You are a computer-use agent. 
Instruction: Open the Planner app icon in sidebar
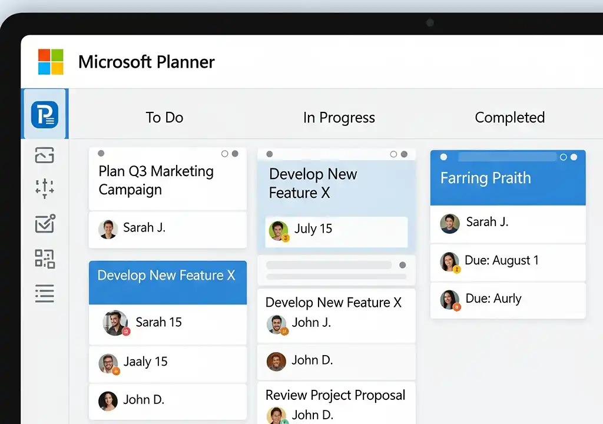click(45, 115)
